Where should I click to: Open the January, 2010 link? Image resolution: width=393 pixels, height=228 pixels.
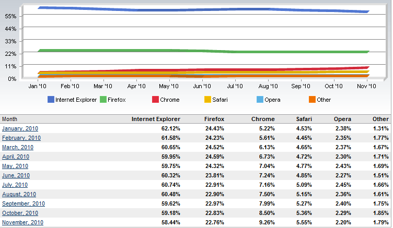20,129
